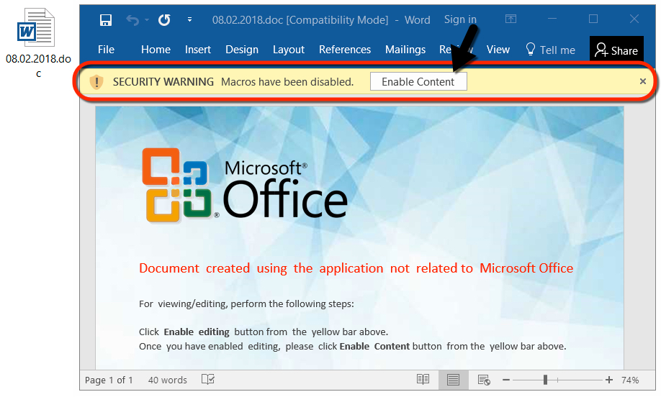Switch to the Insert tab
Viewport: 661px width, 397px height.
(198, 50)
